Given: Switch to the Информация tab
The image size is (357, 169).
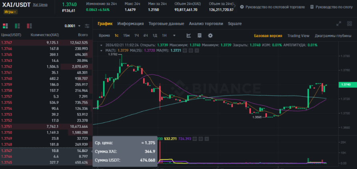Looking at the screenshot, I should 130,24.
